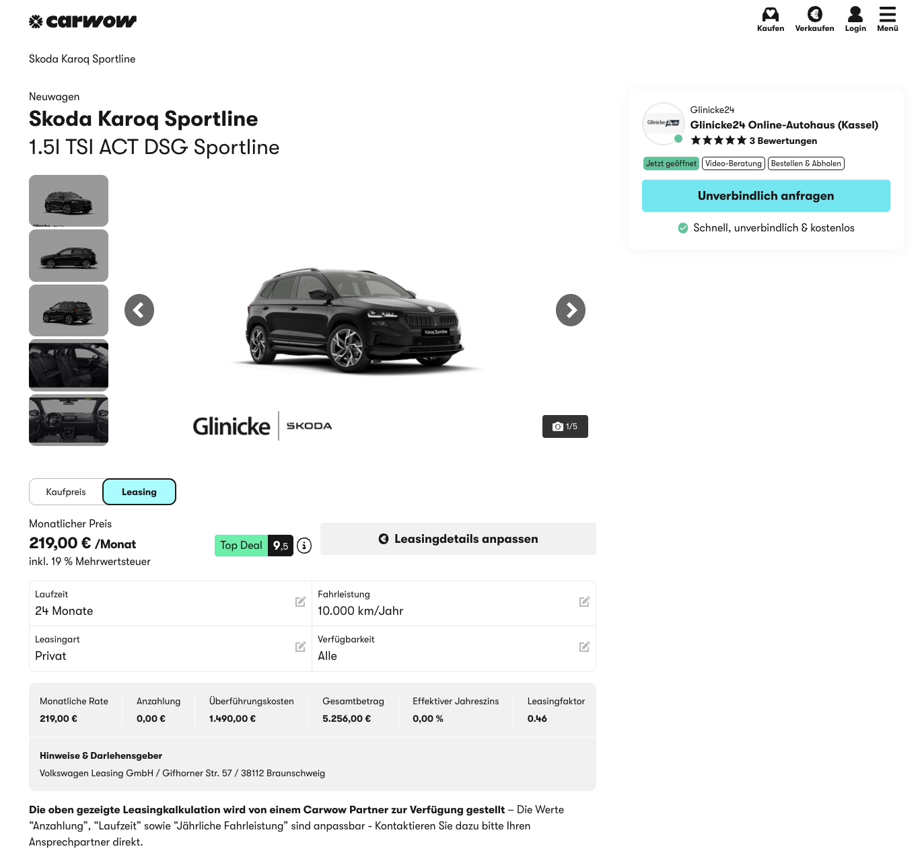This screenshot has width=922, height=857.
Task: Open Top Deal info icon
Action: coord(304,546)
